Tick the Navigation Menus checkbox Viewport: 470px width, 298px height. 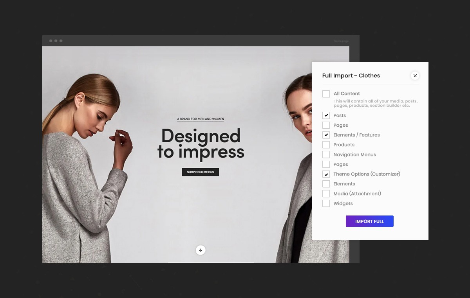coord(326,154)
